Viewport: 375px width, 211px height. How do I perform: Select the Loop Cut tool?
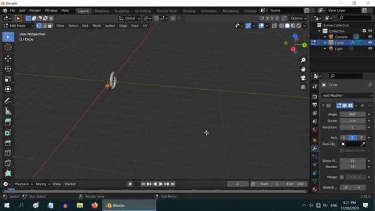pyautogui.click(x=8, y=153)
